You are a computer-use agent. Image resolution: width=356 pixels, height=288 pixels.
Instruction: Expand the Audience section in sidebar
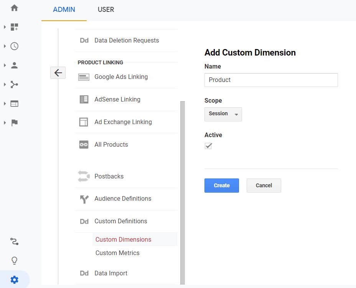tap(5, 65)
